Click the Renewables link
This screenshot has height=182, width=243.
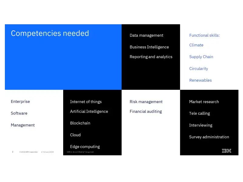point(200,80)
